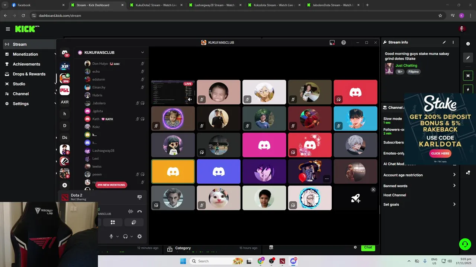
Task: Open Discord user settings gear
Action: tap(139, 236)
